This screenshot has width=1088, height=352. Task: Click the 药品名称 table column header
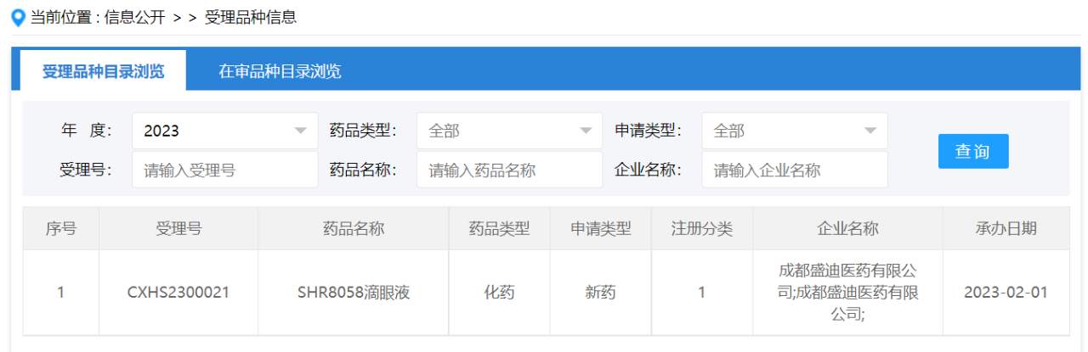pyautogui.click(x=354, y=229)
